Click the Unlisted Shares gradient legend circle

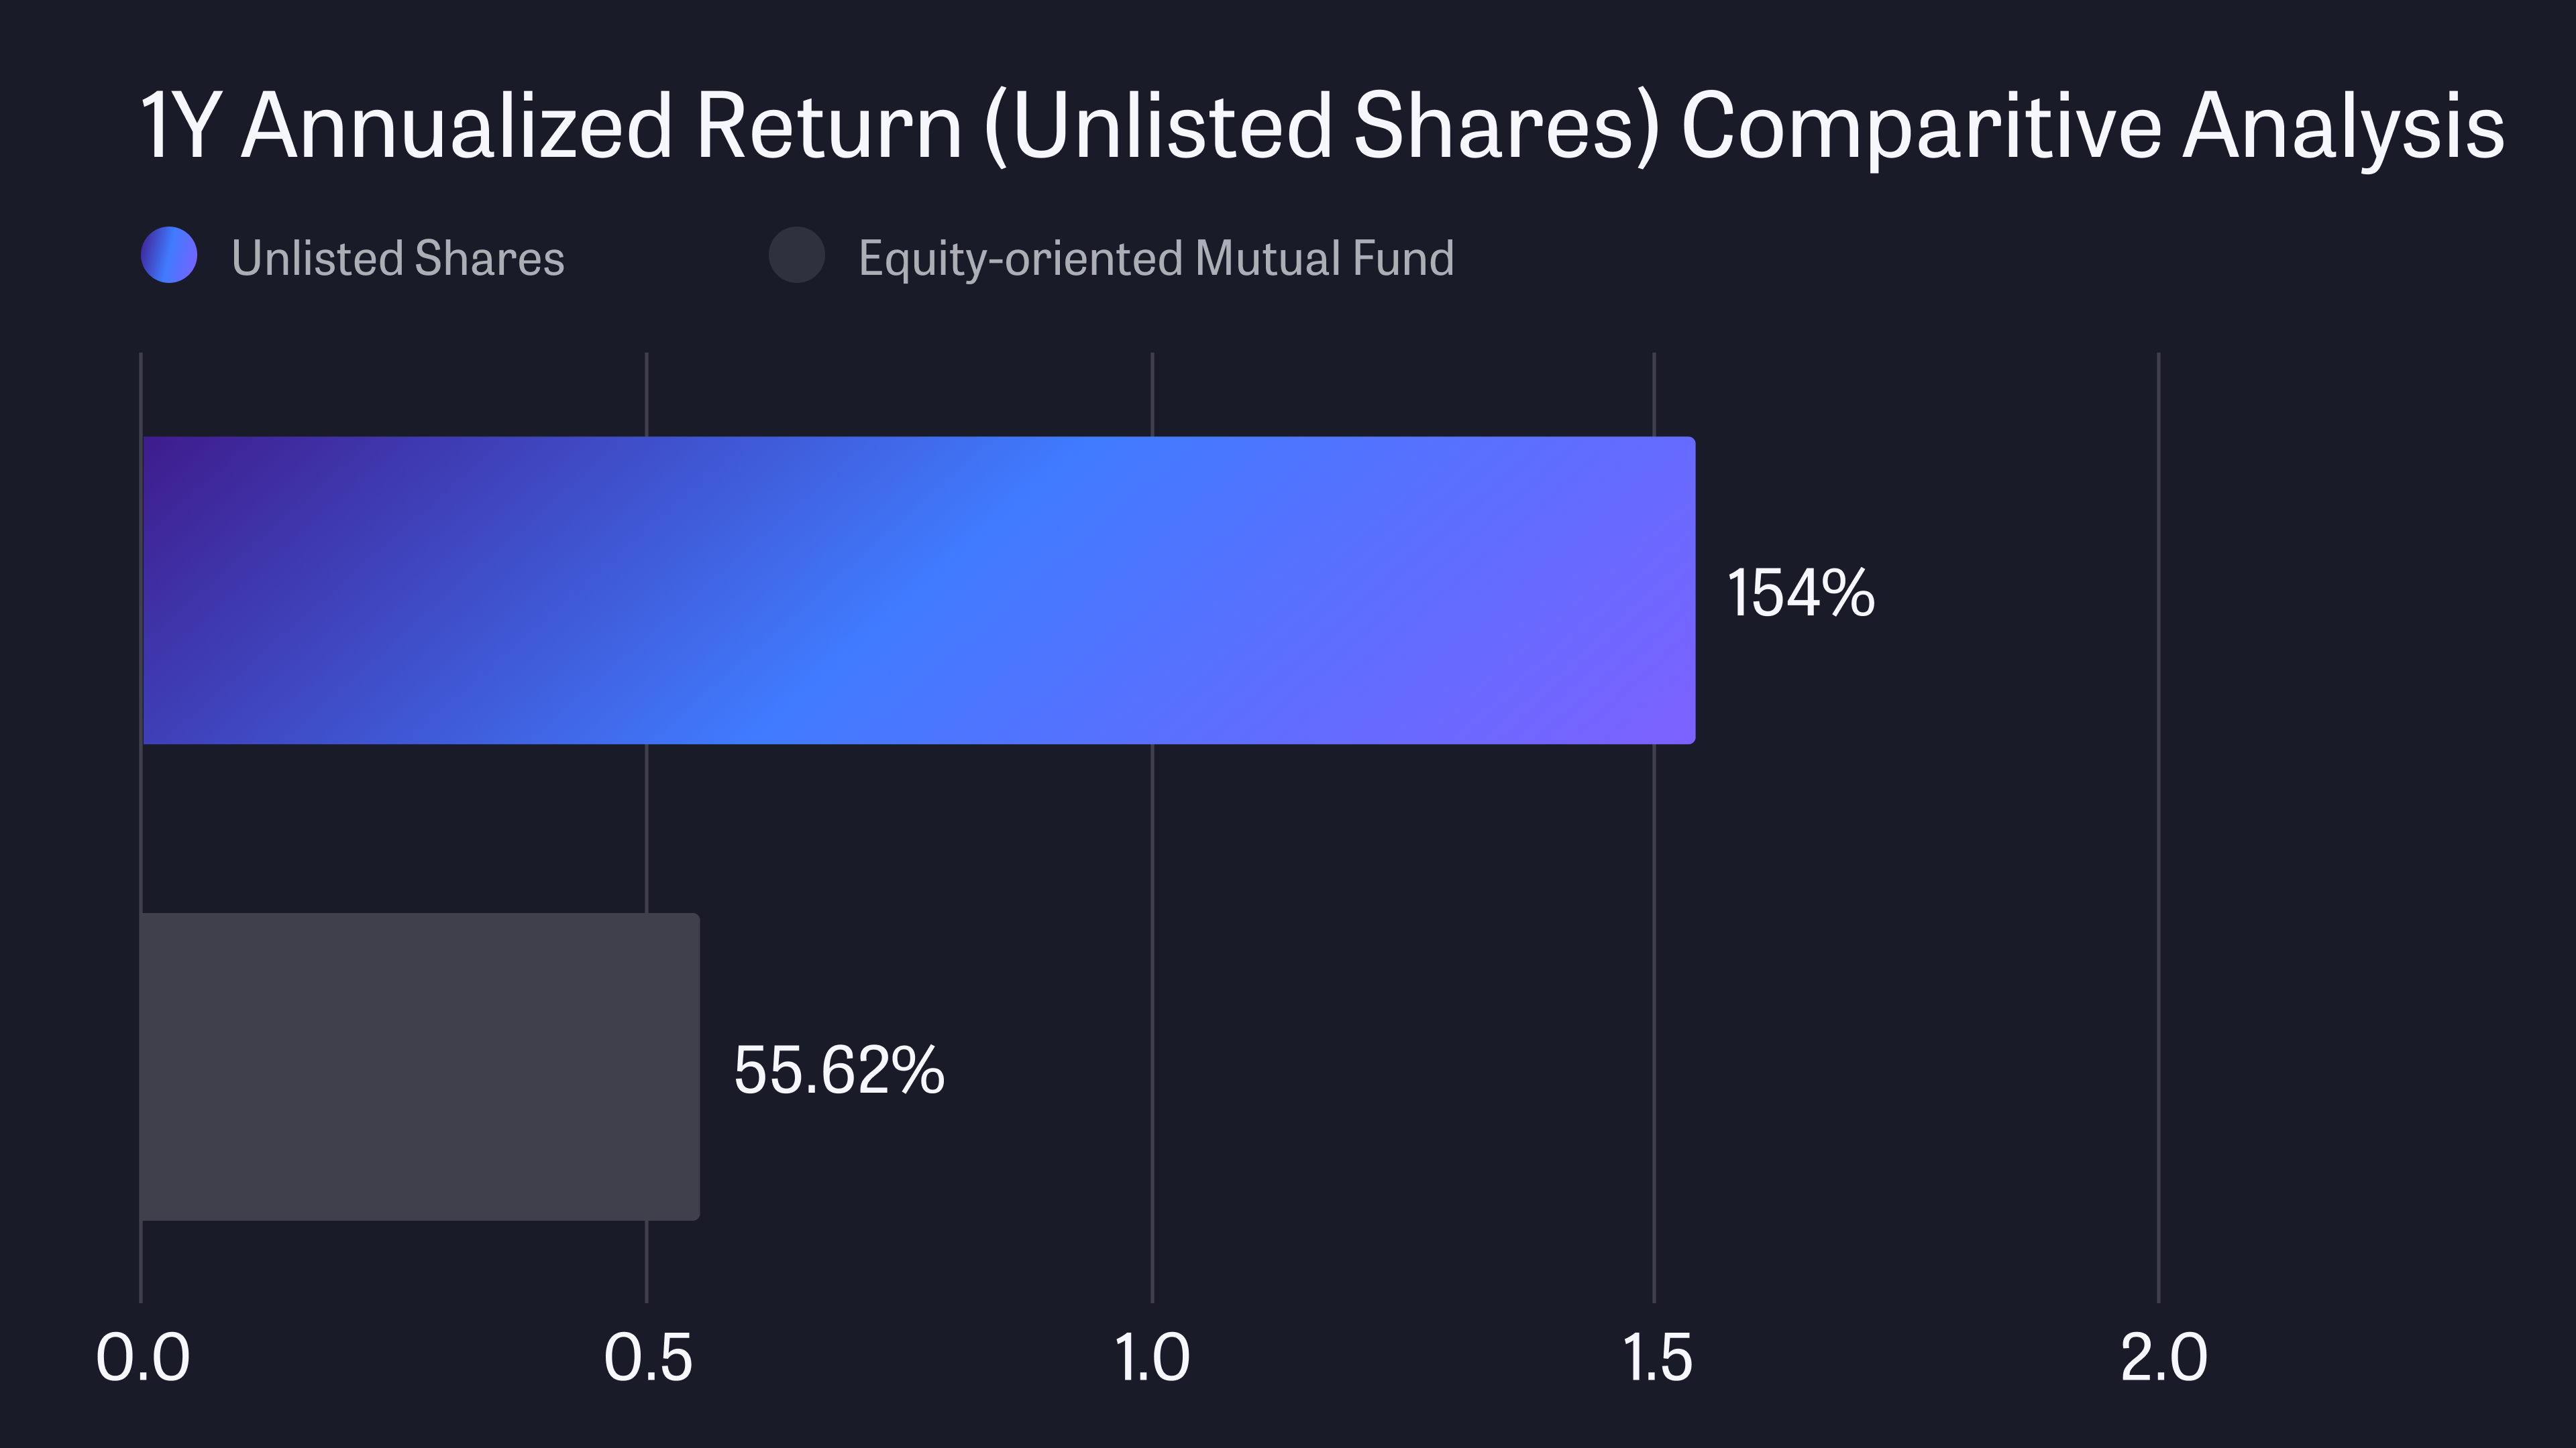(169, 255)
